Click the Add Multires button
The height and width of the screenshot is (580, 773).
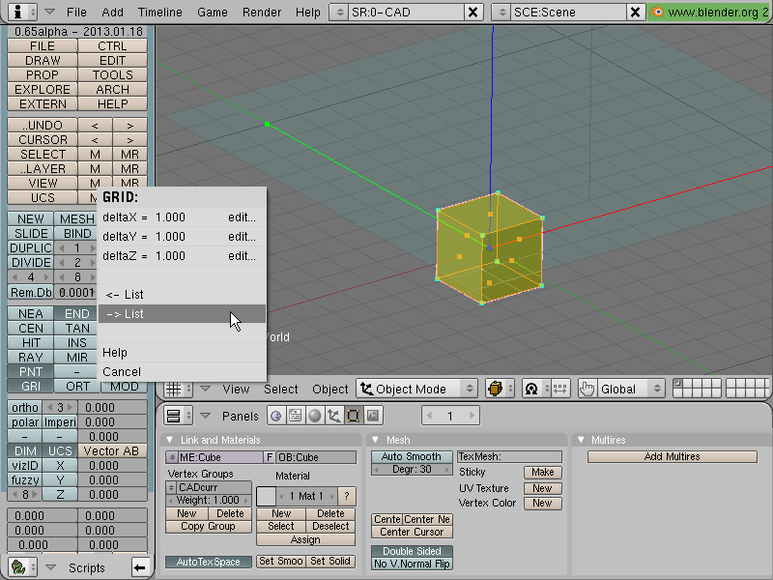pos(672,456)
